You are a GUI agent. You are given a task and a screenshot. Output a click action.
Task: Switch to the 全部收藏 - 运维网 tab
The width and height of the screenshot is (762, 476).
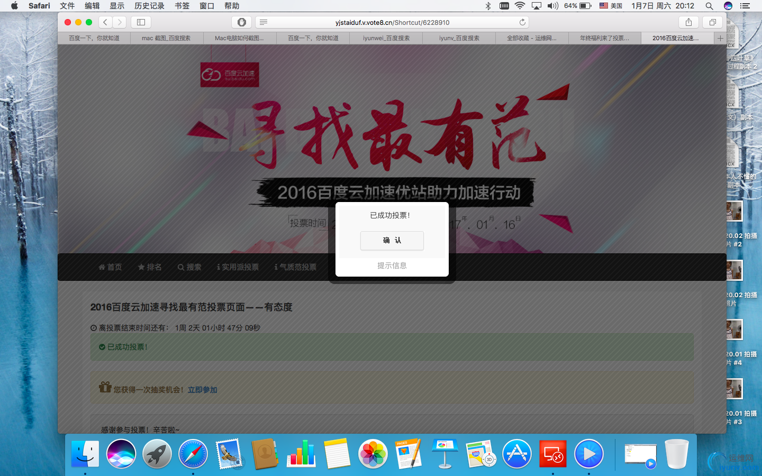point(532,38)
